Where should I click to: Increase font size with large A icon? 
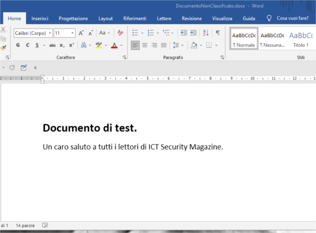tap(81, 33)
